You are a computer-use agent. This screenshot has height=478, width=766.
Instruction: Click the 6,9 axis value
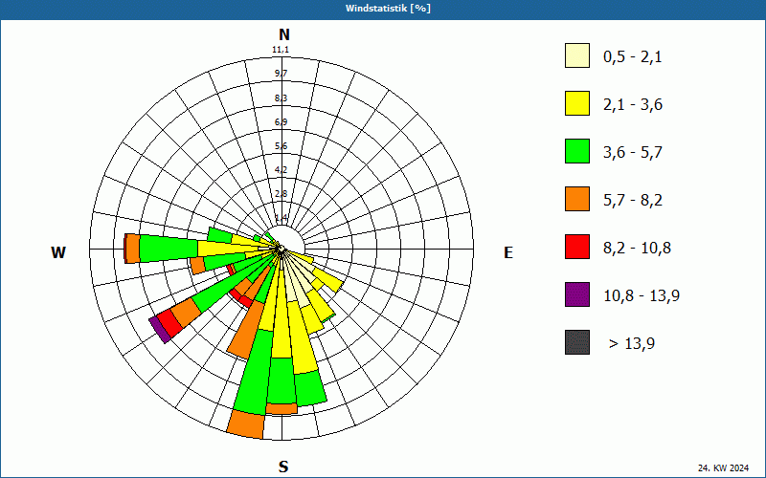(x=281, y=122)
